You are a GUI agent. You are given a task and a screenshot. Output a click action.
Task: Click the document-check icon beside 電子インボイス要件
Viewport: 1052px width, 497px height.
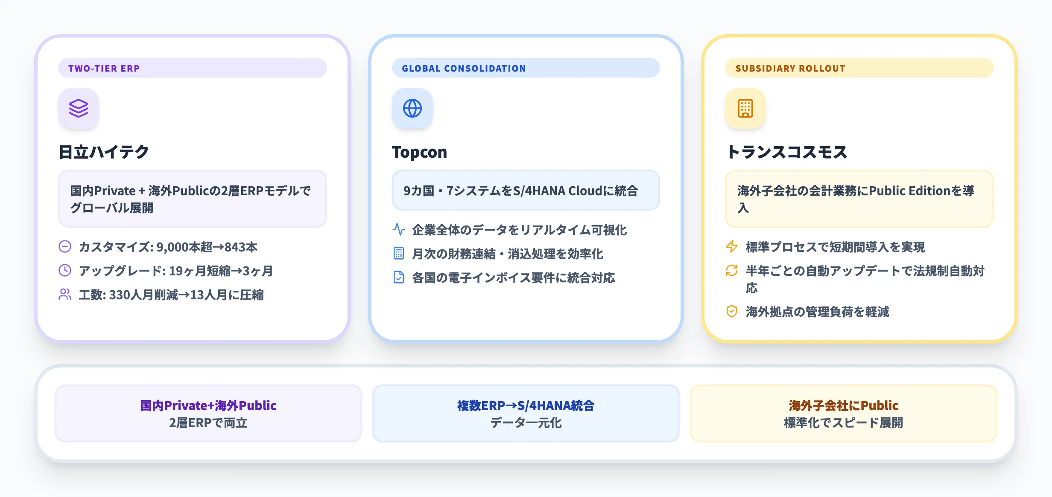click(398, 277)
